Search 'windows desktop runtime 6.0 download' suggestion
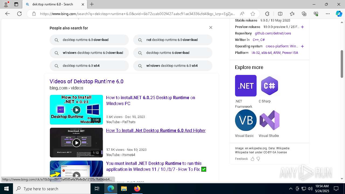 (x=89, y=53)
